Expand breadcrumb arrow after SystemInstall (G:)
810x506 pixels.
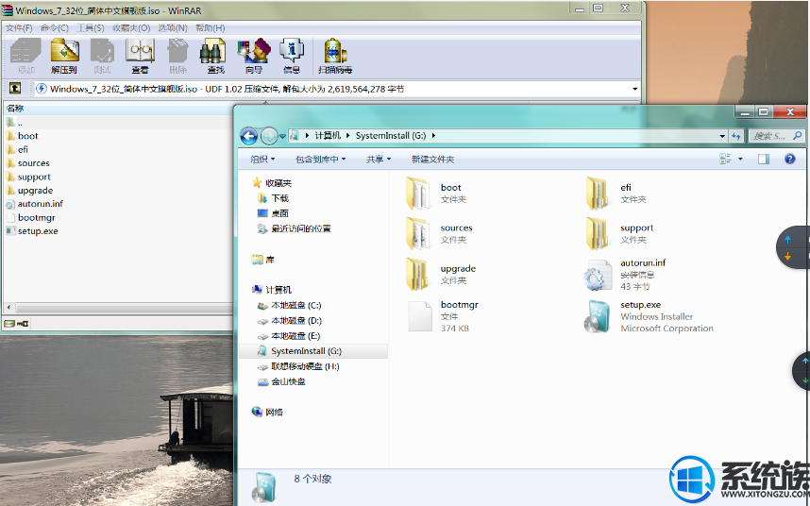coord(433,135)
